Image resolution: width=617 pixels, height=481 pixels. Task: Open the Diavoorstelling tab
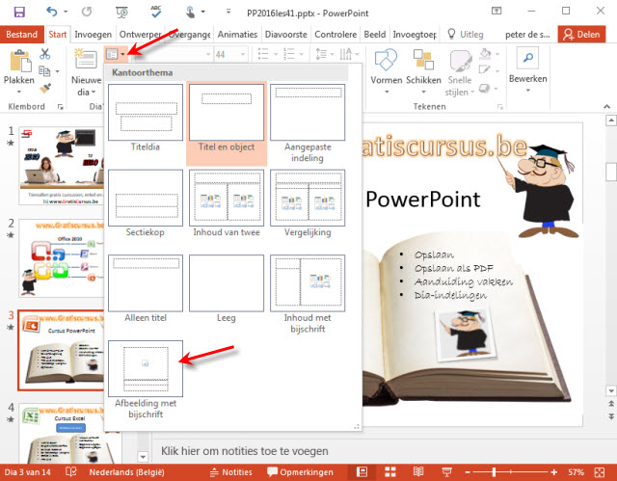coord(285,34)
